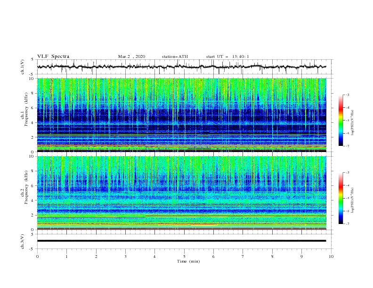Viewport: 373px width, 288px height.
Task: Click the ch.2 PSD color scale bar
Action: [341, 198]
